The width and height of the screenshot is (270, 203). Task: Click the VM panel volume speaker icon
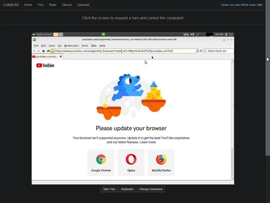(x=192, y=34)
